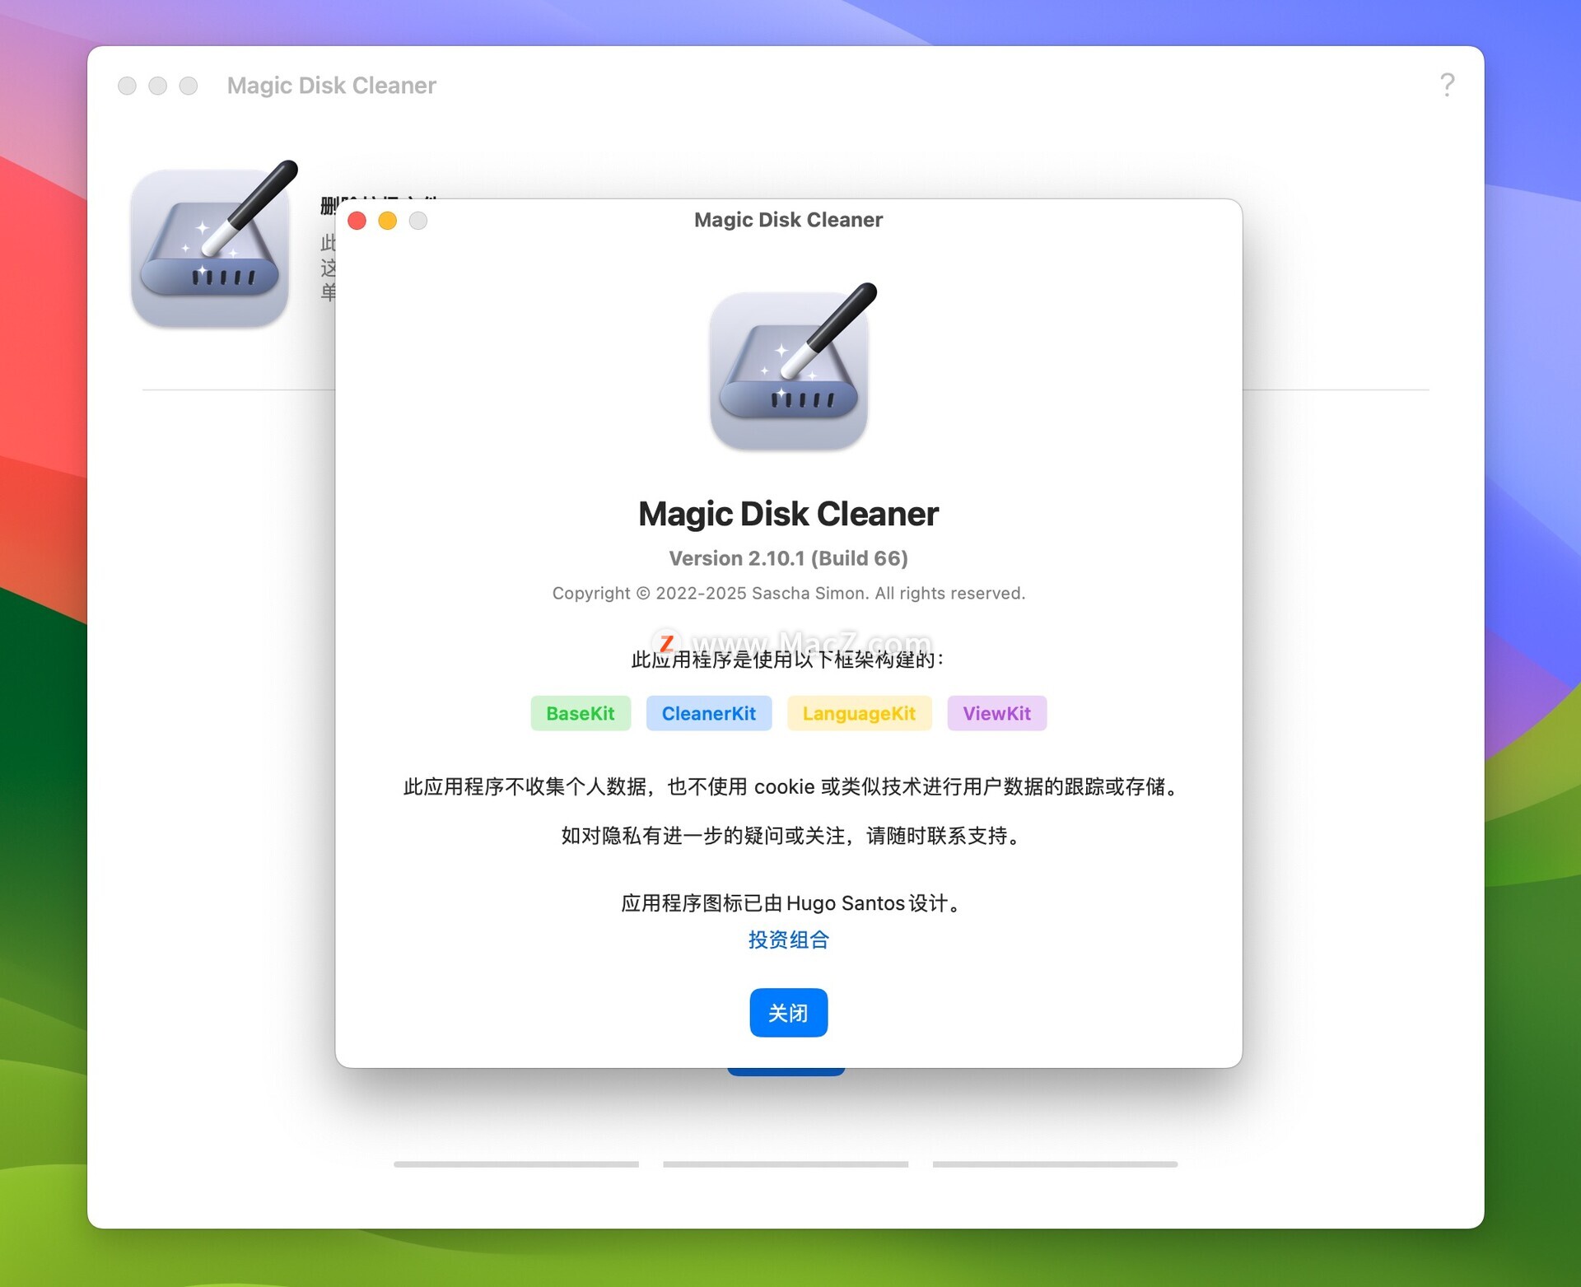Close the About dialog with red button
This screenshot has height=1287, width=1581.
(x=357, y=221)
